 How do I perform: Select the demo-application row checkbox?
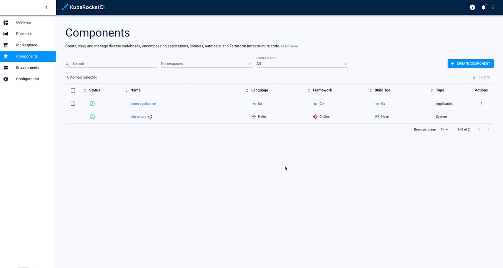(73, 104)
